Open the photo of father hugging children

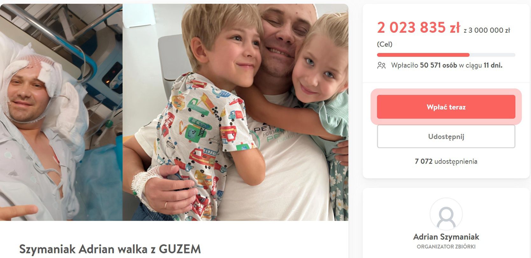click(x=235, y=112)
